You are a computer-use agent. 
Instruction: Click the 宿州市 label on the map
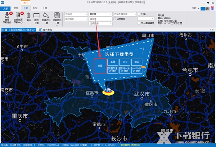(185, 35)
